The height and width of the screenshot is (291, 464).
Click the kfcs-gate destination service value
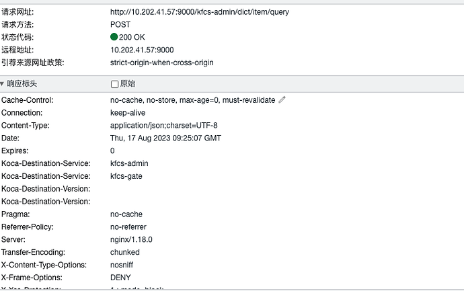(x=126, y=176)
